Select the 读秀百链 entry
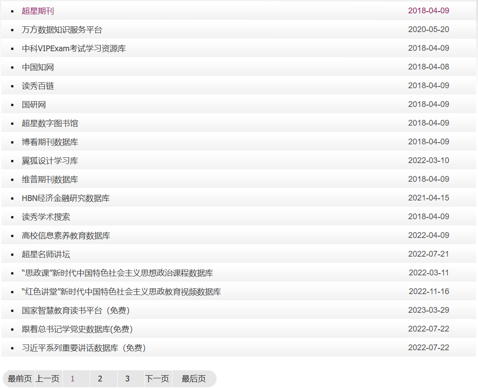Image resolution: width=478 pixels, height=389 pixels. click(x=38, y=86)
